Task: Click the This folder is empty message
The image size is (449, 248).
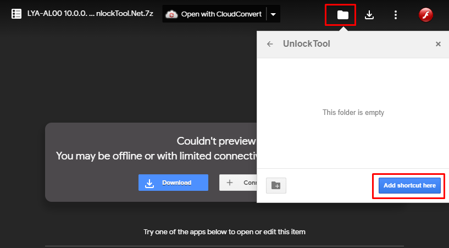Action: click(353, 113)
